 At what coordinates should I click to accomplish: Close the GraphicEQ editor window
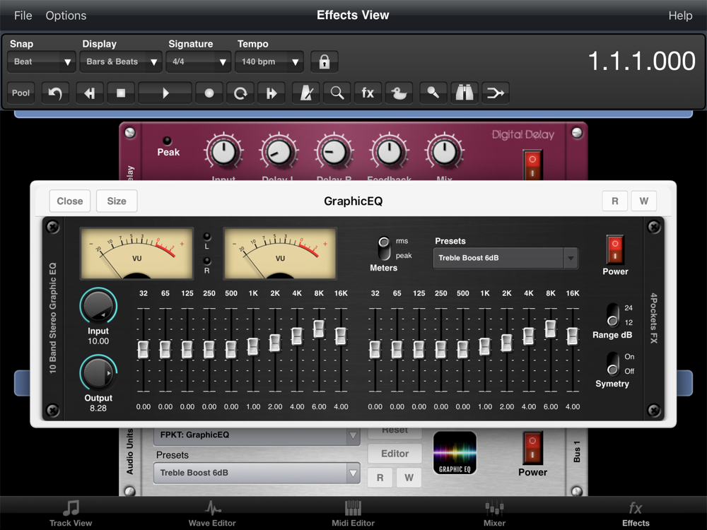click(70, 201)
